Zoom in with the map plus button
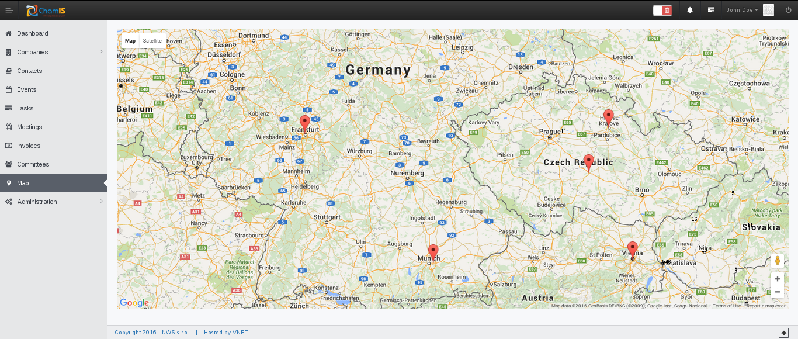Screen dimensions: 798x339 pyautogui.click(x=778, y=279)
